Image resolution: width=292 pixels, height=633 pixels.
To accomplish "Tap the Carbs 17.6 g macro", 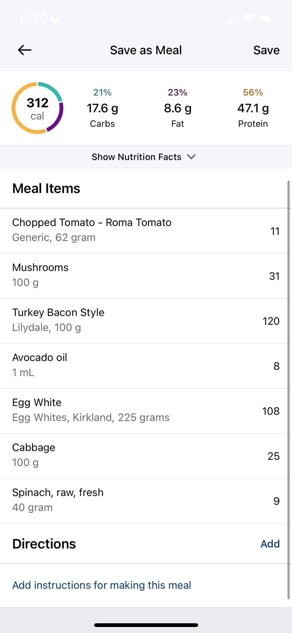I will pos(102,108).
